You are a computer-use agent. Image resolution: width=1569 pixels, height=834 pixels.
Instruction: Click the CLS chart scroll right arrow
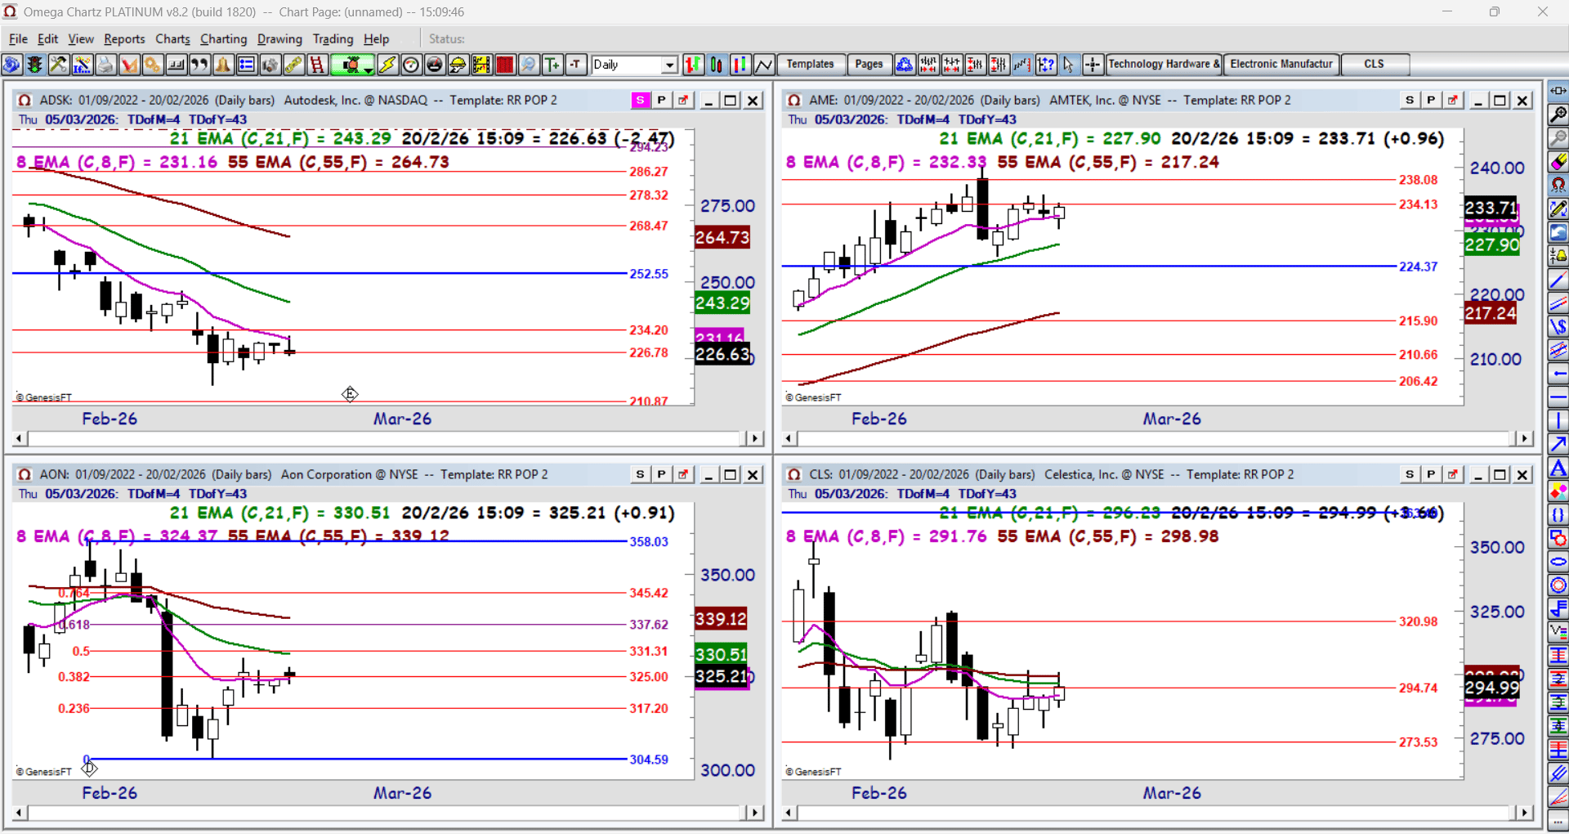click(1524, 813)
